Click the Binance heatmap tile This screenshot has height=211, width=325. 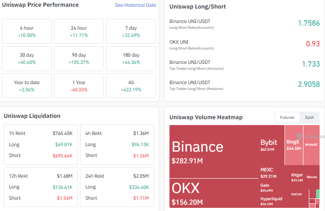214,152
